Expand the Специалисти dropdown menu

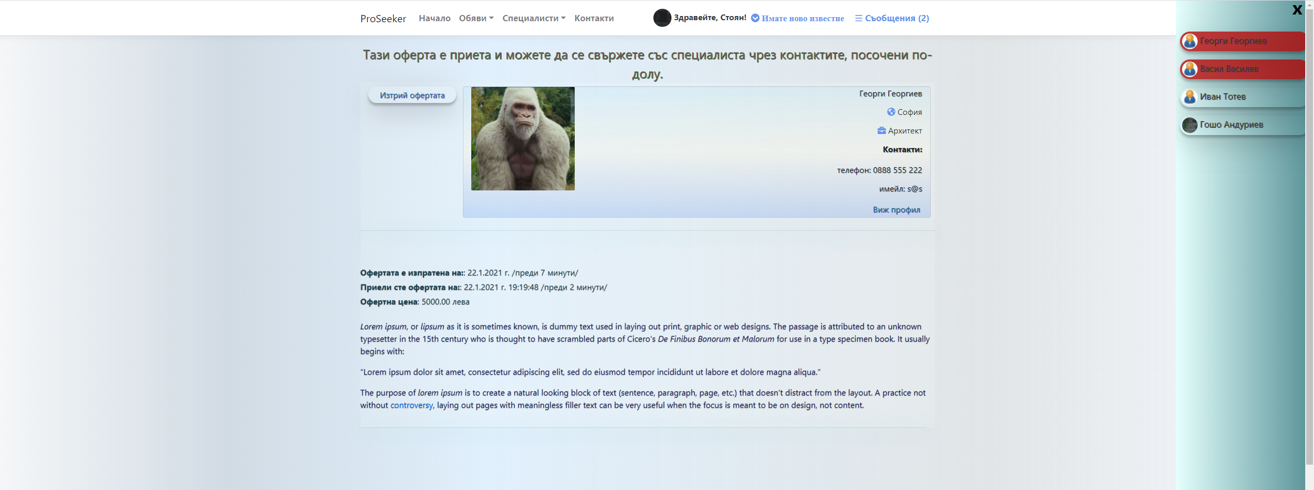(534, 18)
